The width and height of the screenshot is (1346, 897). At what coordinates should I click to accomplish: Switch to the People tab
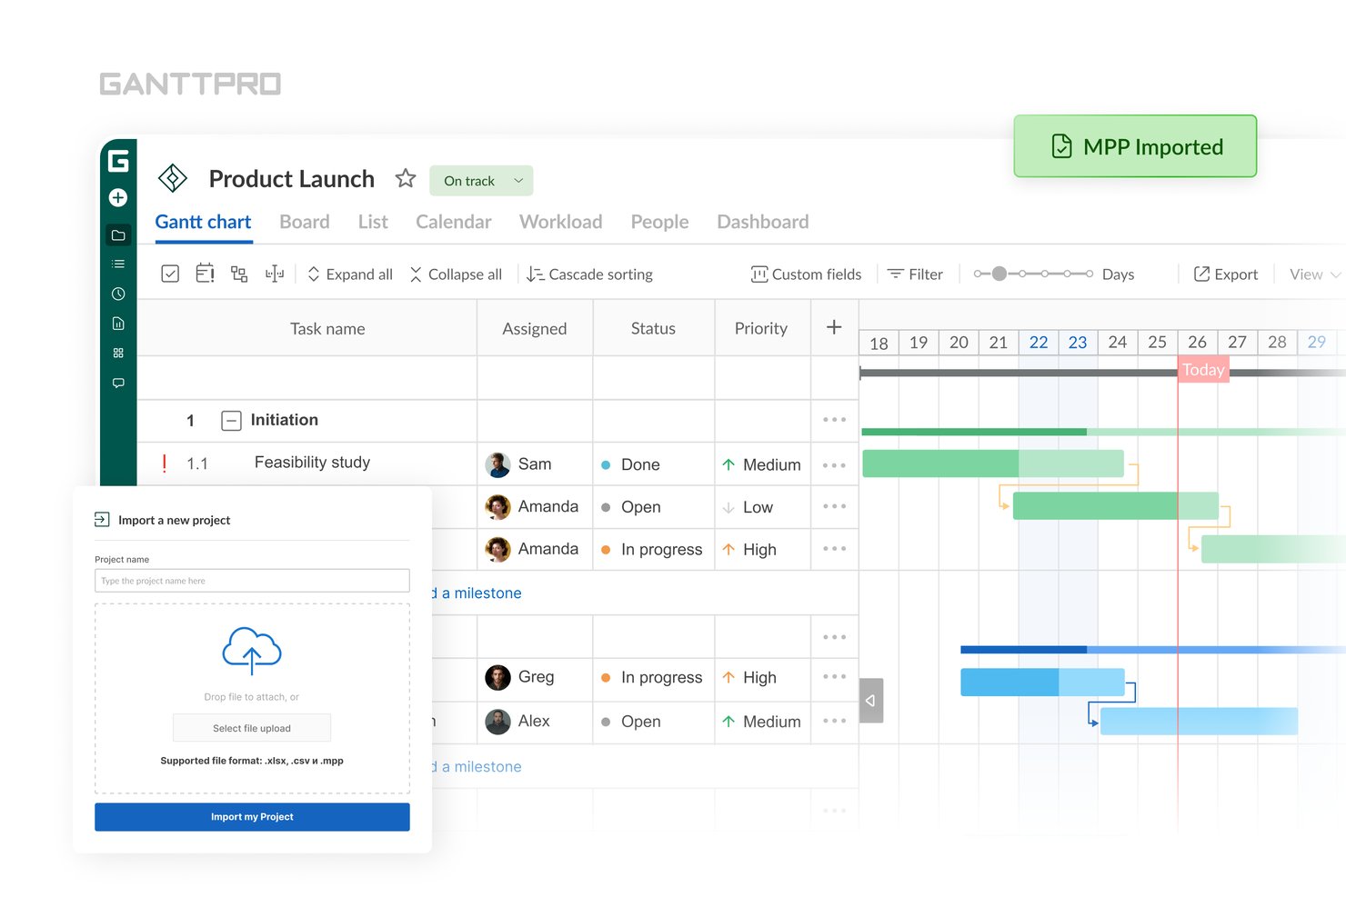(659, 222)
